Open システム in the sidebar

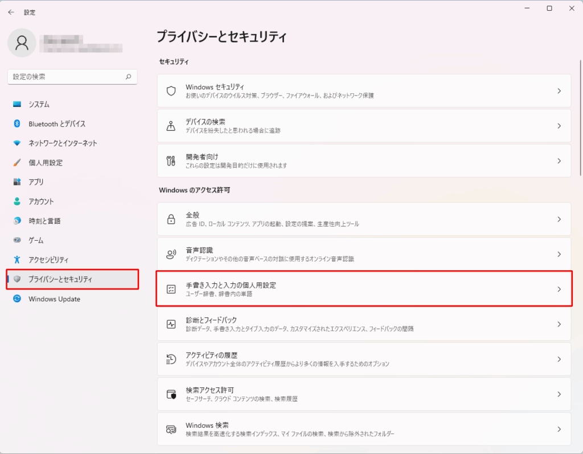pyautogui.click(x=72, y=105)
